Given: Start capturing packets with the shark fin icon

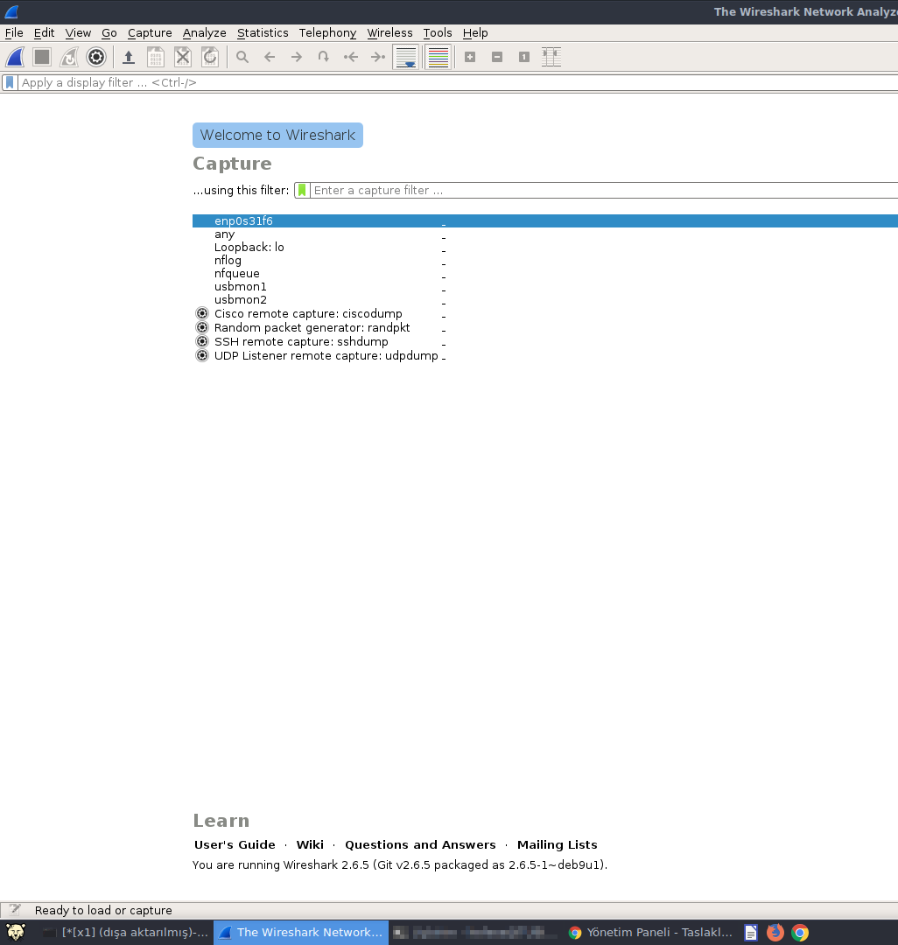Looking at the screenshot, I should coord(15,57).
